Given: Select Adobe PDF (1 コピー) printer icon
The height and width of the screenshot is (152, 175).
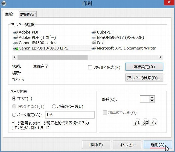Looking at the screenshot, I should [x=16, y=37].
